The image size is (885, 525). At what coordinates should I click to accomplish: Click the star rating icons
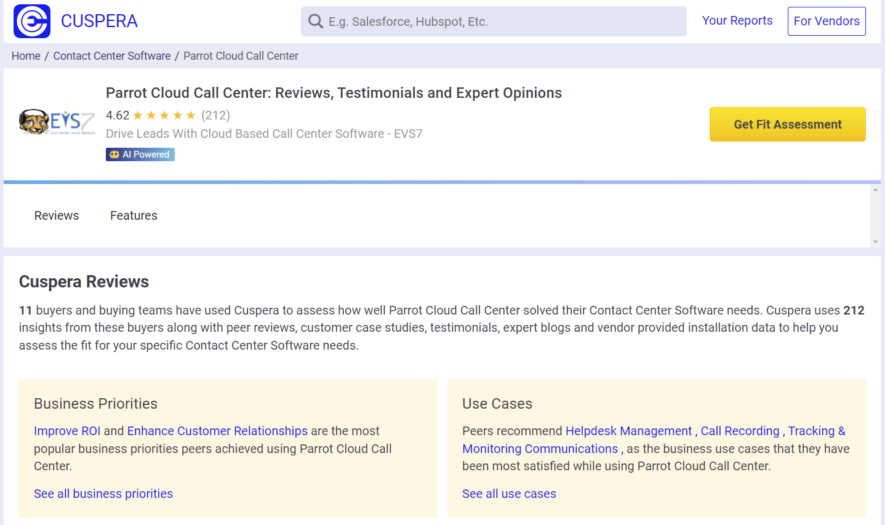164,116
